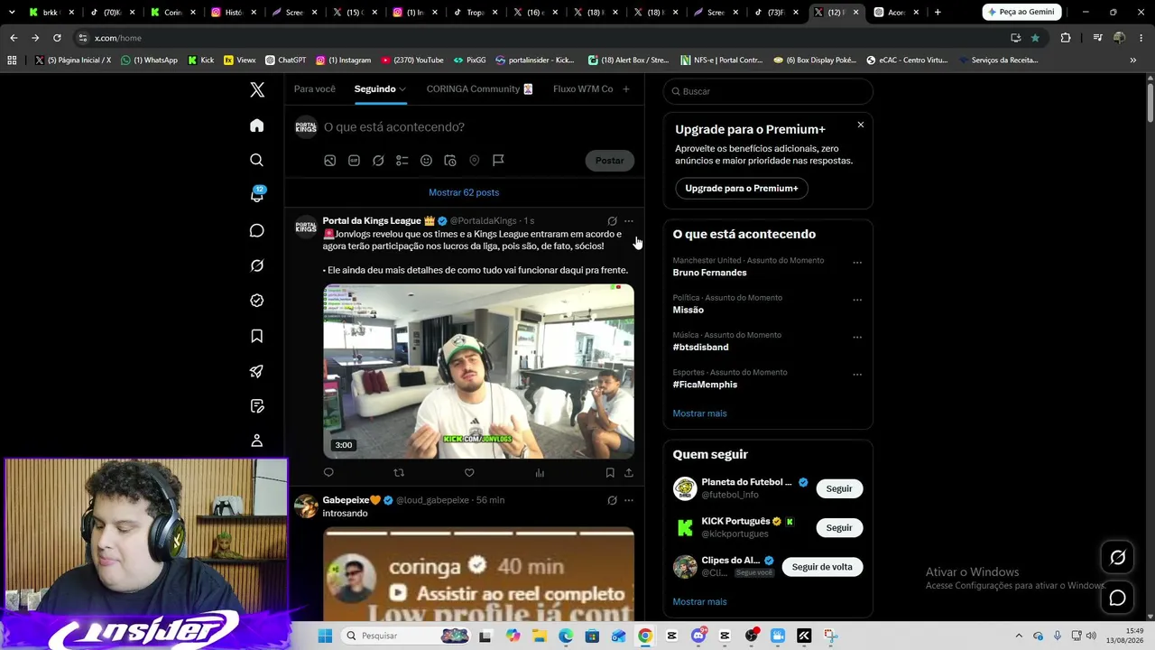
Task: Open options for the Bruno Fernandes trend
Action: [857, 263]
